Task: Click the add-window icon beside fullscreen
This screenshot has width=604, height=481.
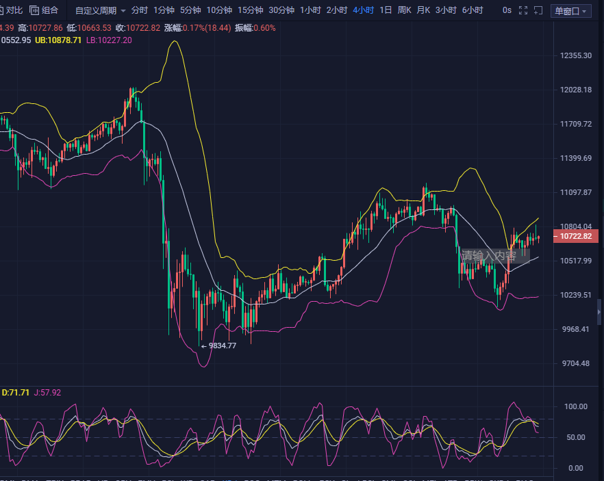Action: tap(538, 10)
